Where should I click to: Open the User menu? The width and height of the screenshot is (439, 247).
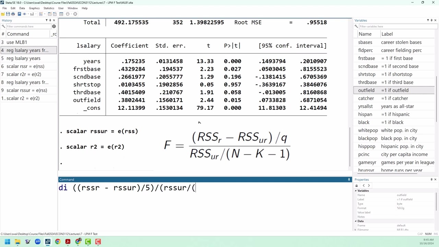[x=61, y=8]
